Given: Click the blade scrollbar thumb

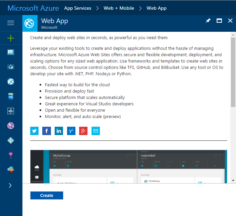Looking at the screenshot, I should pos(233,72).
